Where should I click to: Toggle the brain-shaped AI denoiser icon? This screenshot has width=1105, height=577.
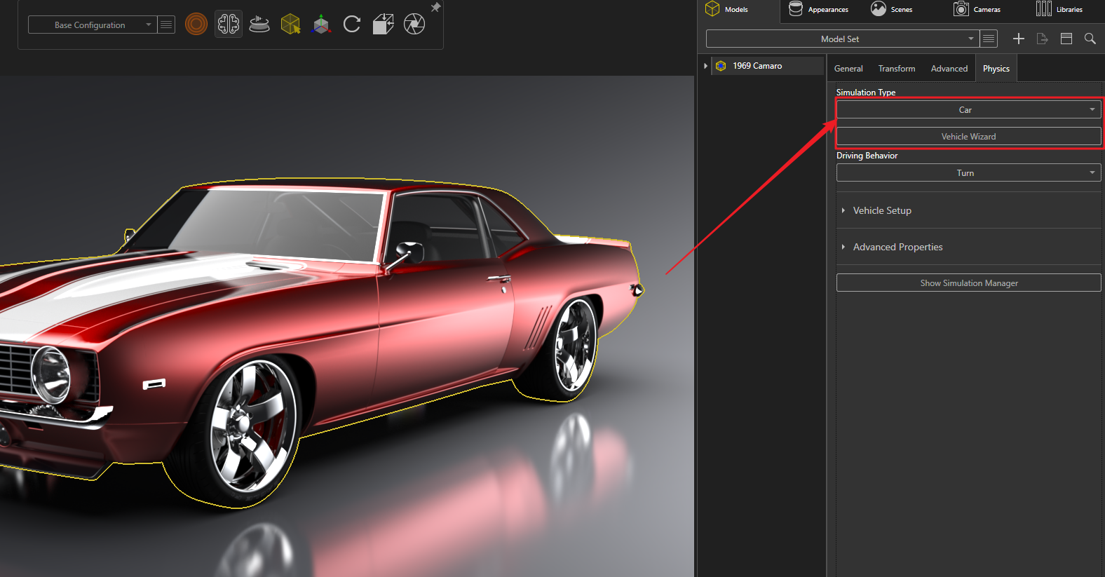(x=229, y=25)
